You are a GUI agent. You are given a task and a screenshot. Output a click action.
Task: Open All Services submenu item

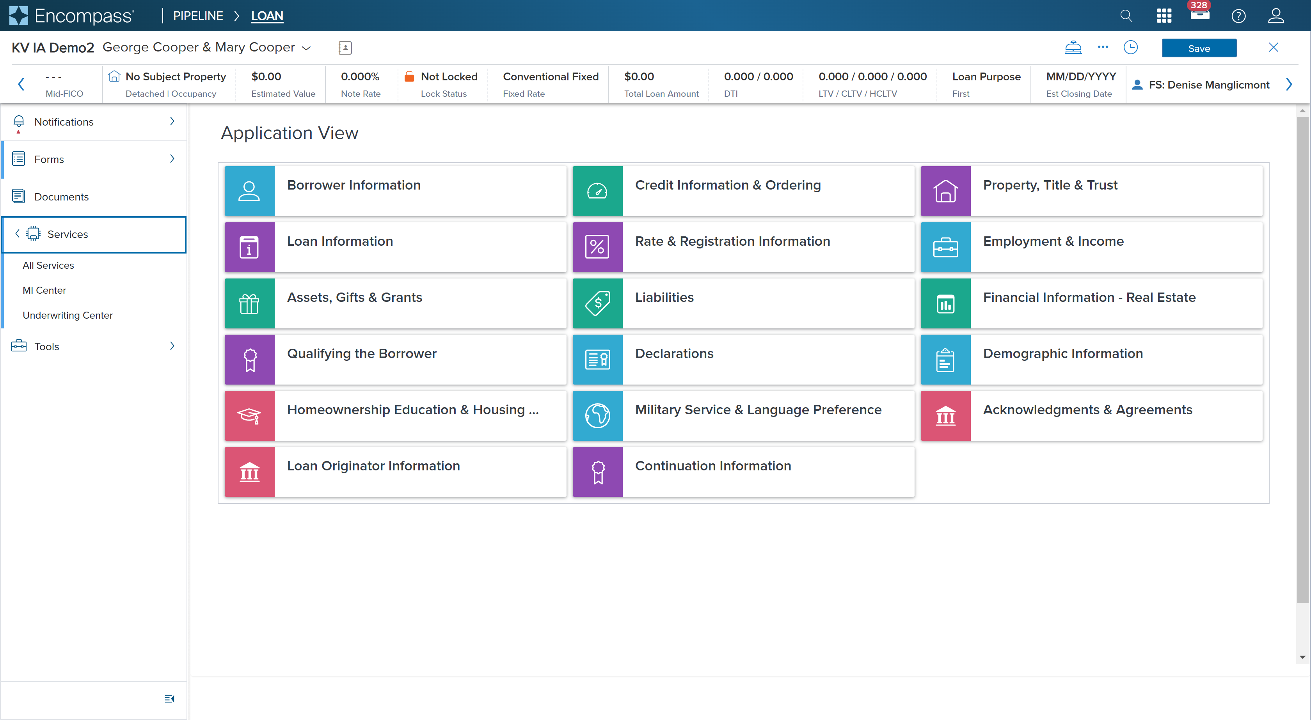(x=48, y=265)
